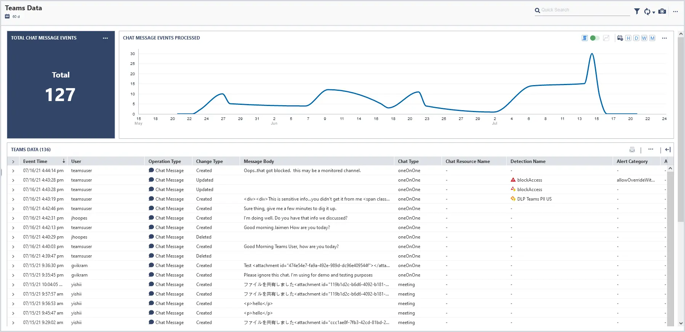Image resolution: width=685 pixels, height=332 pixels.
Task: Select the line chart view icon
Action: pyautogui.click(x=606, y=38)
